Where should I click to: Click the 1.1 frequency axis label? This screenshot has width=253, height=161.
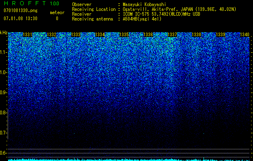click(x=3, y=52)
